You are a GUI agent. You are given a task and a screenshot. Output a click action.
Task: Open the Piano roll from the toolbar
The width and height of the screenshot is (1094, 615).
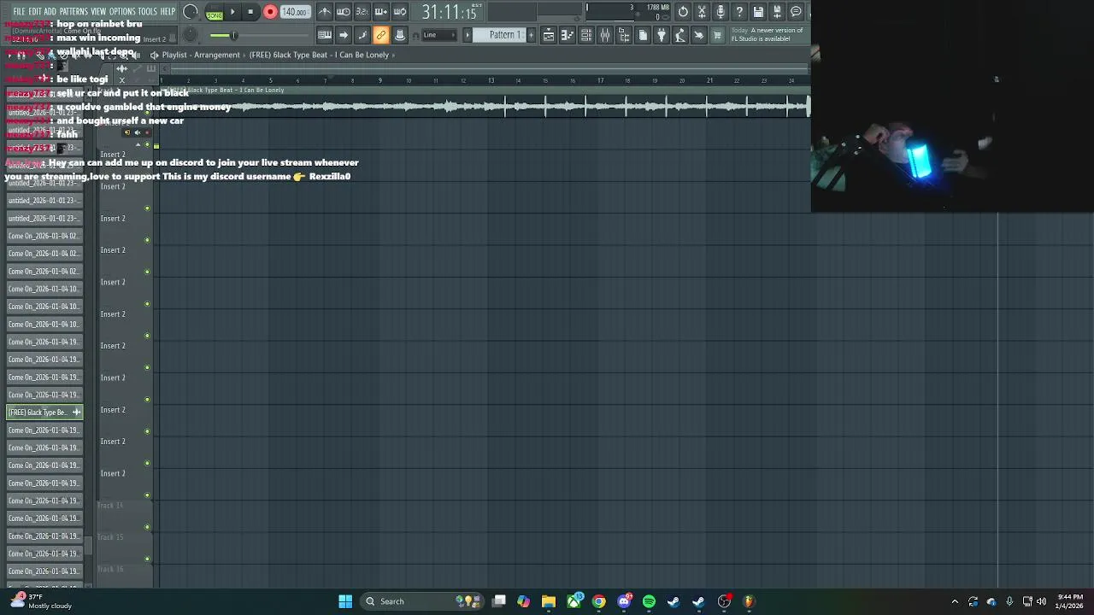pyautogui.click(x=568, y=35)
